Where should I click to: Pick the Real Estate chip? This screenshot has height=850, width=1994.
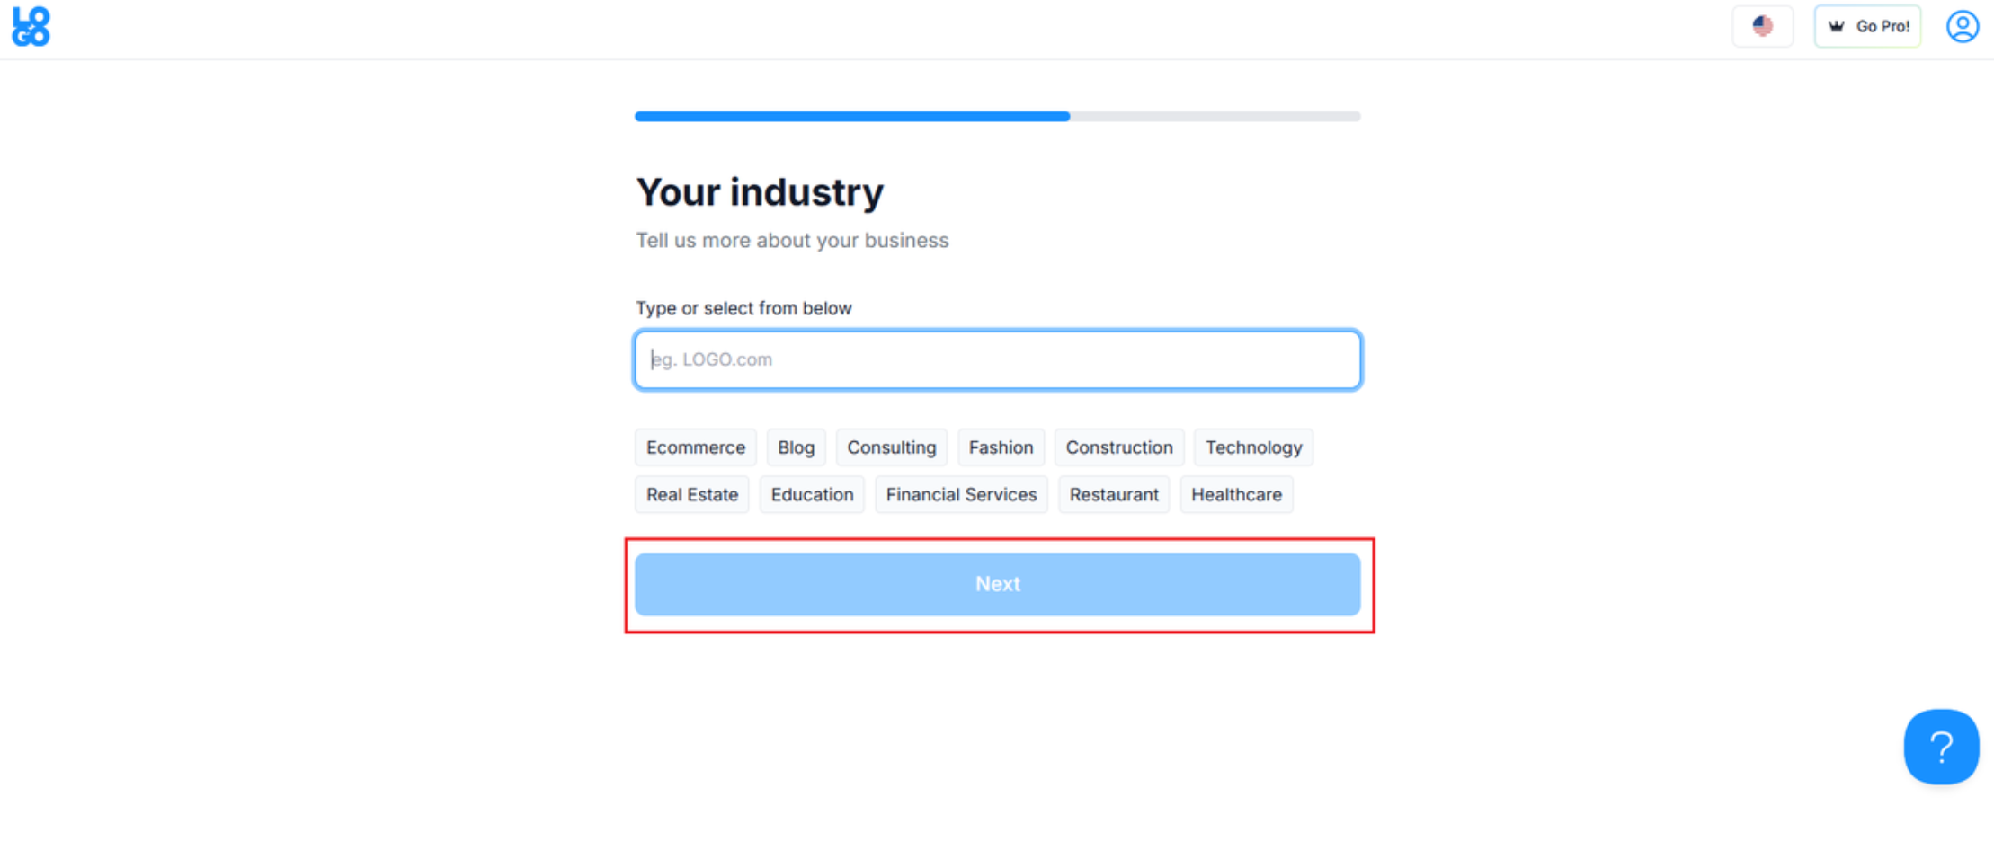pos(691,495)
